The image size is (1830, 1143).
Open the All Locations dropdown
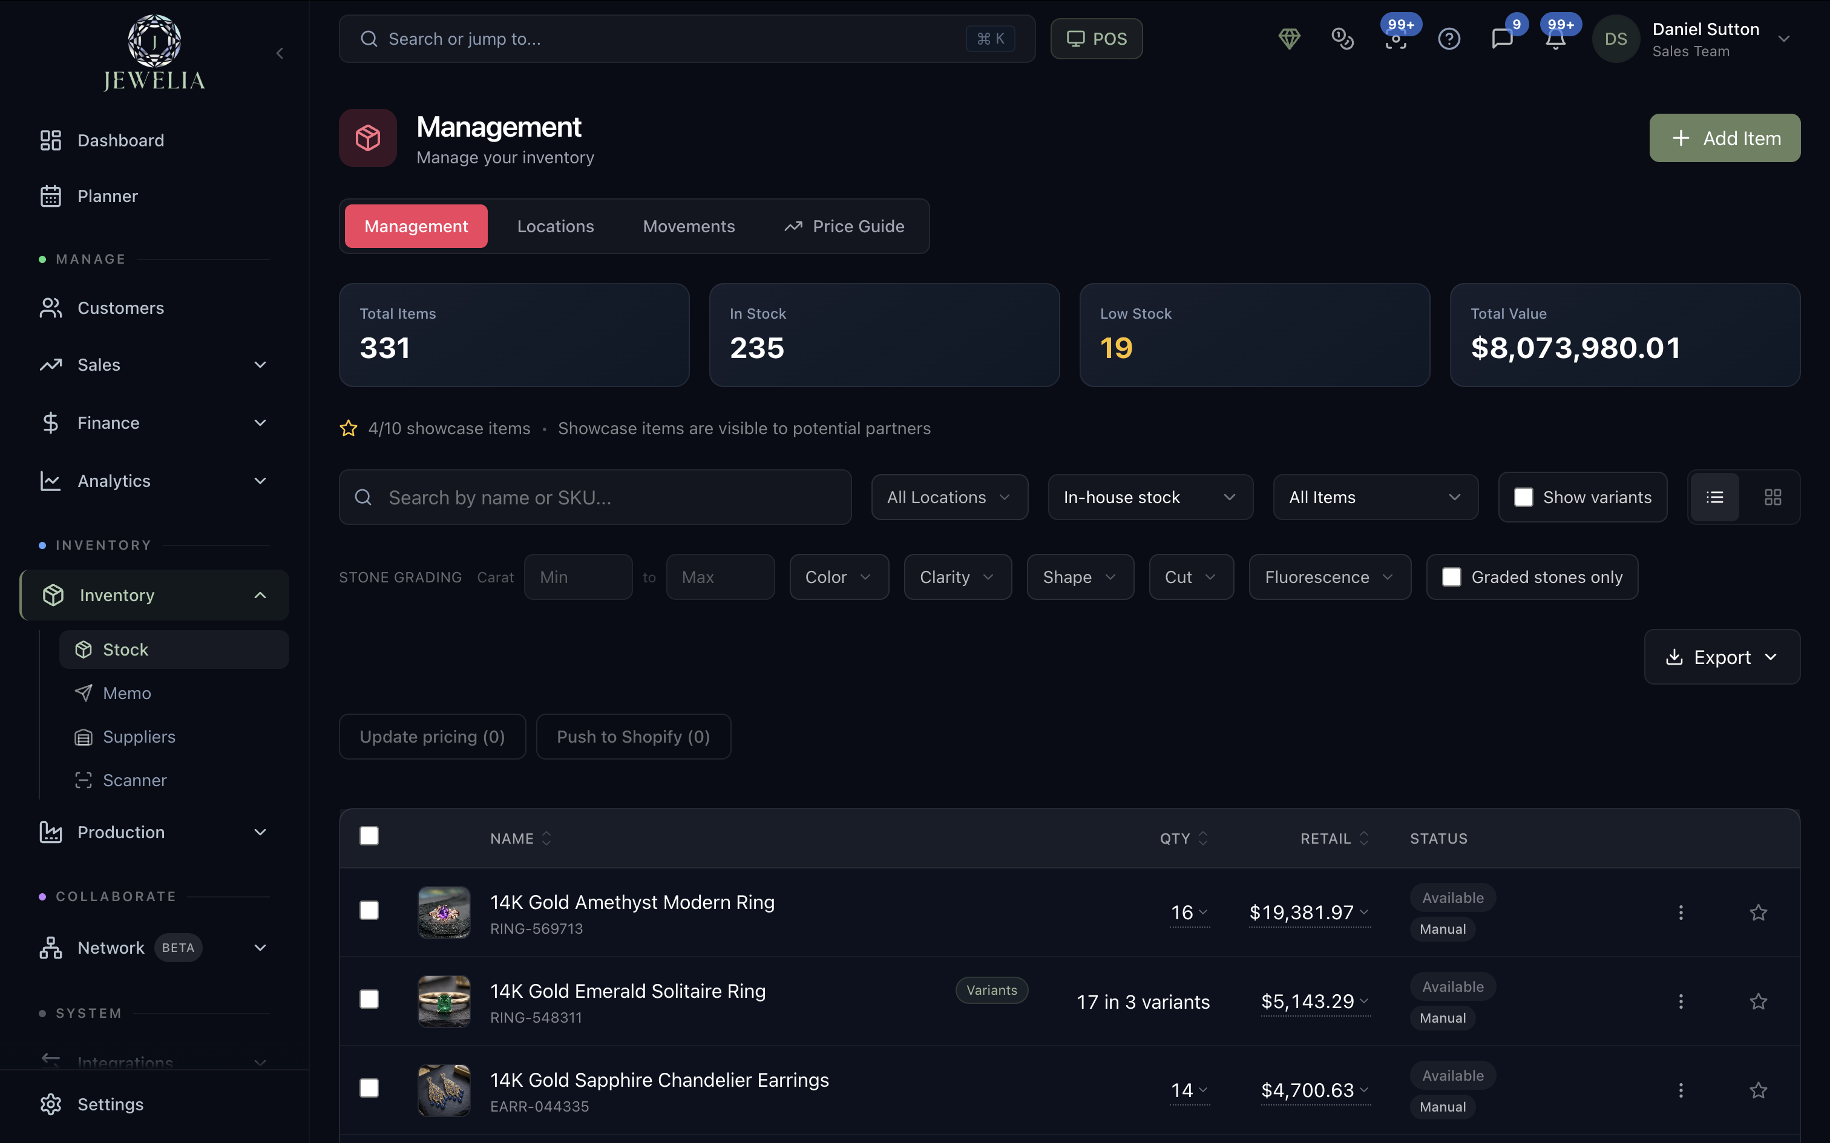tap(949, 497)
